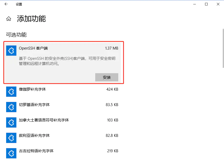Click the 切罗基语补充字体 puzzle icon
Screen dimensions: 224x162
[x=11, y=107]
